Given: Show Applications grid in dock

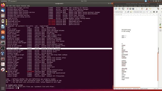Looking at the screenshot, I should pyautogui.click(x=3, y=88).
